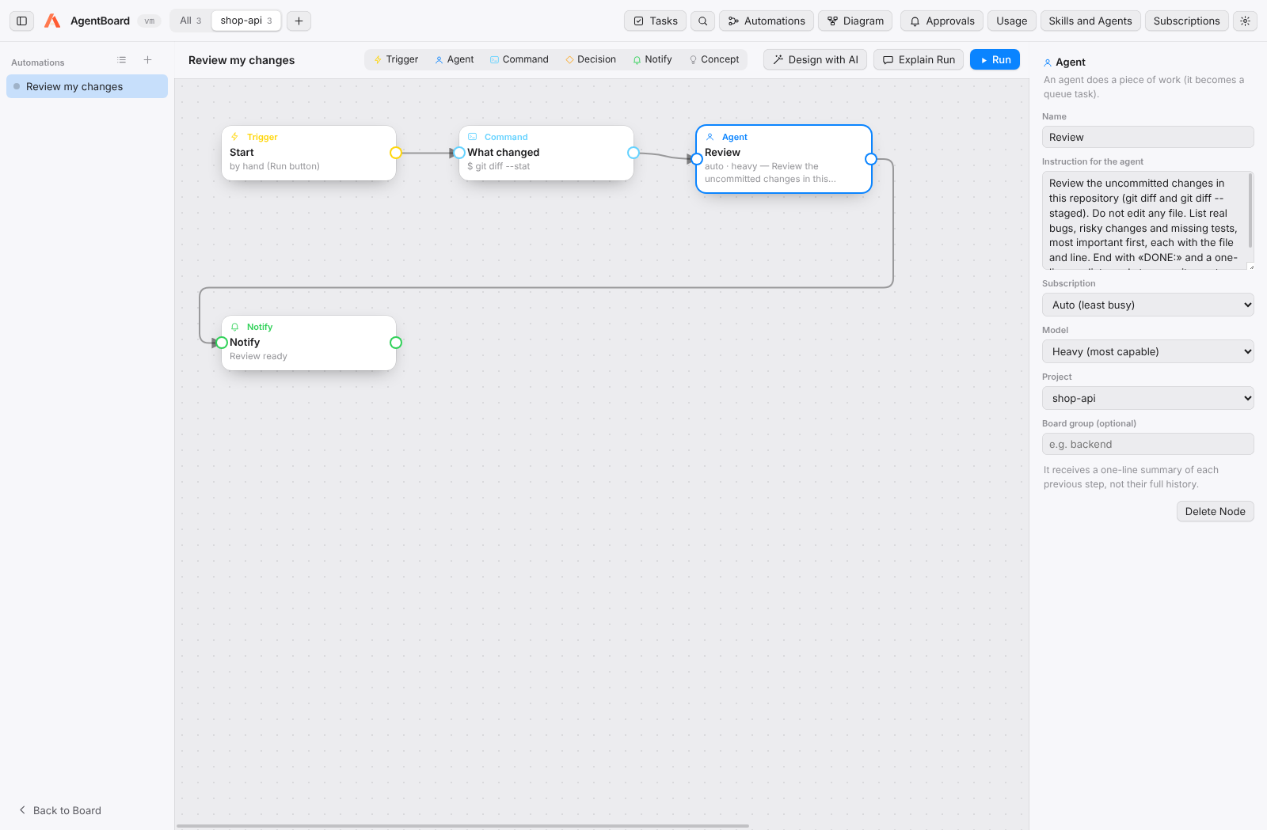Delete the selected node

(x=1215, y=511)
